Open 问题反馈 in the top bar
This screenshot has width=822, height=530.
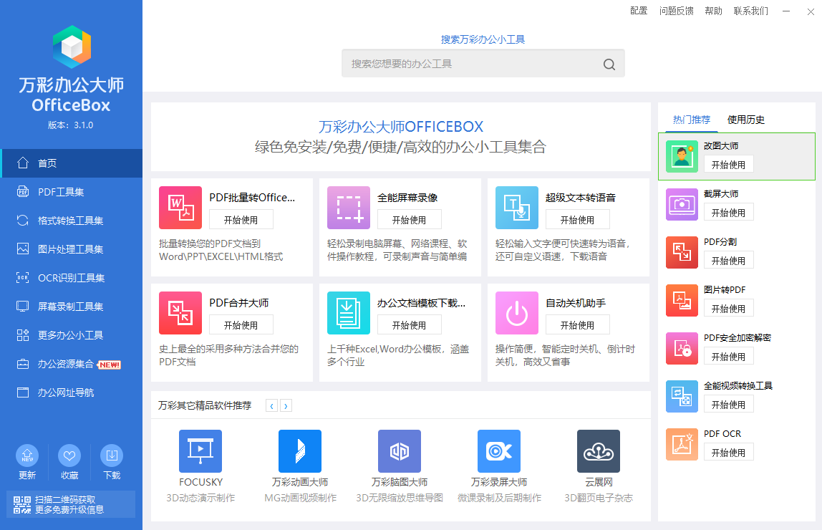676,11
